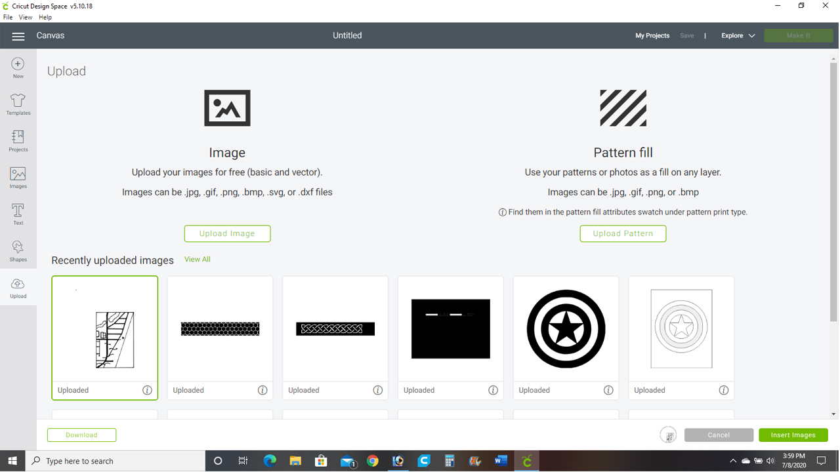Click the round icon beside Cancel
840x472 pixels.
[668, 435]
